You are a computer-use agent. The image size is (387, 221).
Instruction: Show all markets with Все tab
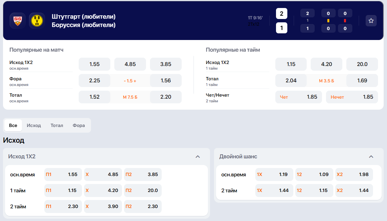click(x=13, y=126)
